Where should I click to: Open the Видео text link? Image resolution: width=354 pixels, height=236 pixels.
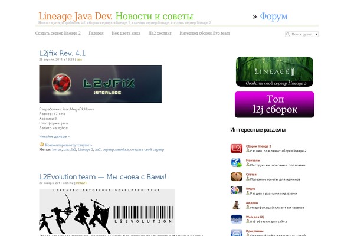[x=251, y=189]
